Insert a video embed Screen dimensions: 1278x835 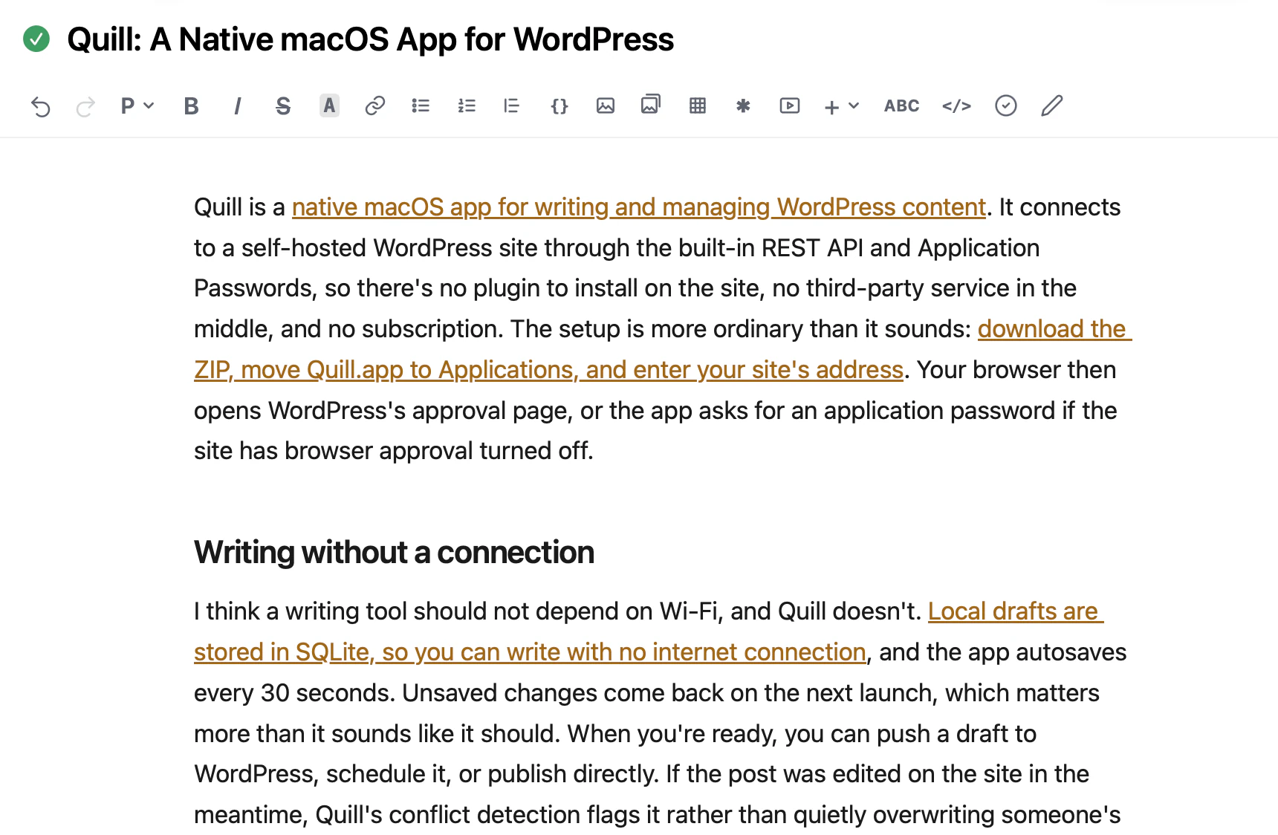[x=789, y=106]
